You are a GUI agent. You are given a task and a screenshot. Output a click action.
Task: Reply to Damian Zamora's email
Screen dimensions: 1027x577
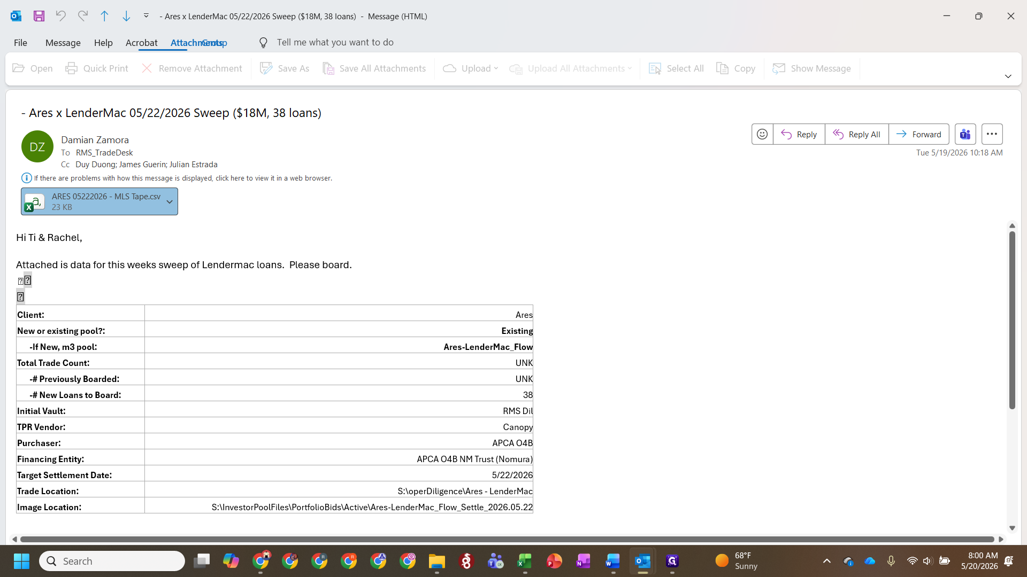799,134
